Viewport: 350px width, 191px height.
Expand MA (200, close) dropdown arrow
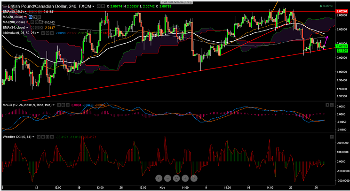click(x=27, y=22)
